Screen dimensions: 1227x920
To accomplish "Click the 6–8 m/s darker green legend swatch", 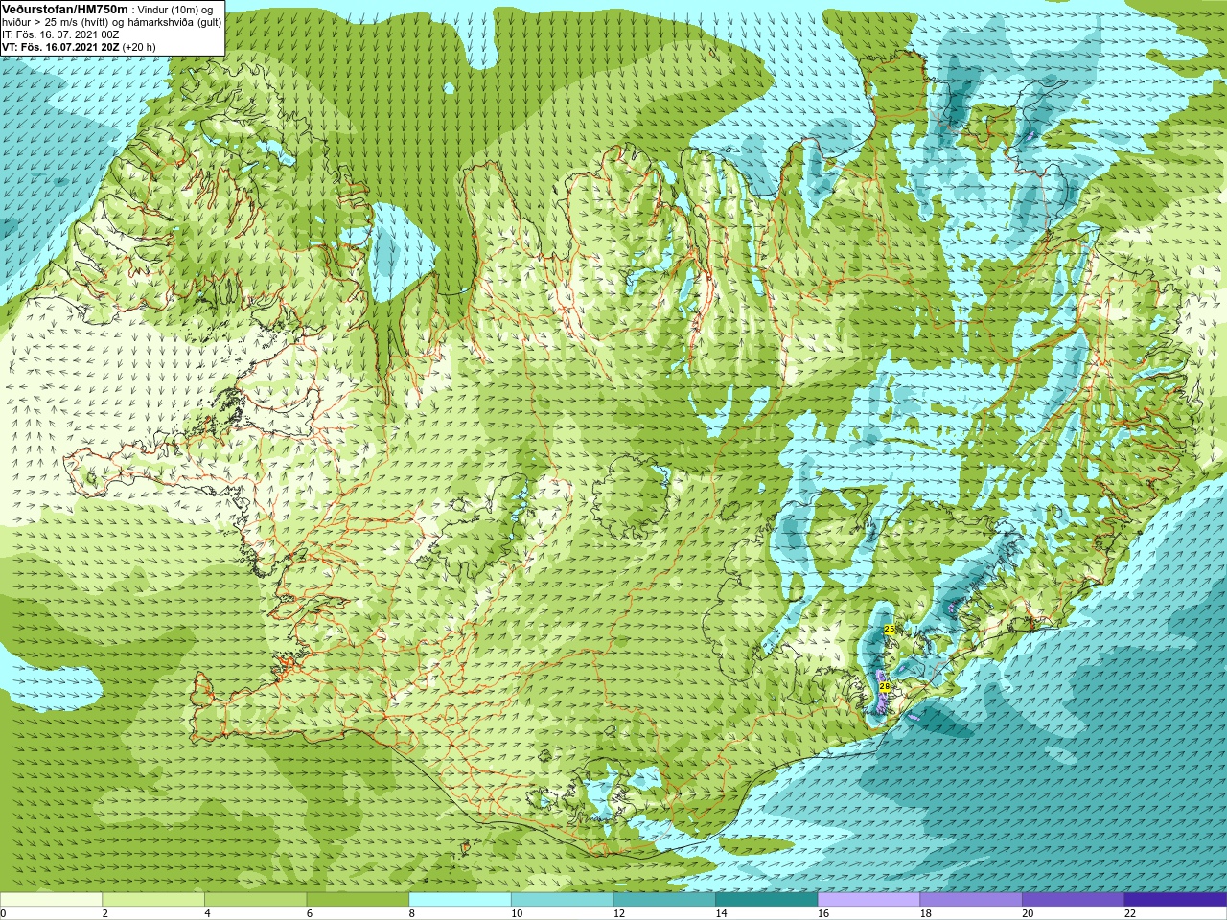I will pos(358,900).
